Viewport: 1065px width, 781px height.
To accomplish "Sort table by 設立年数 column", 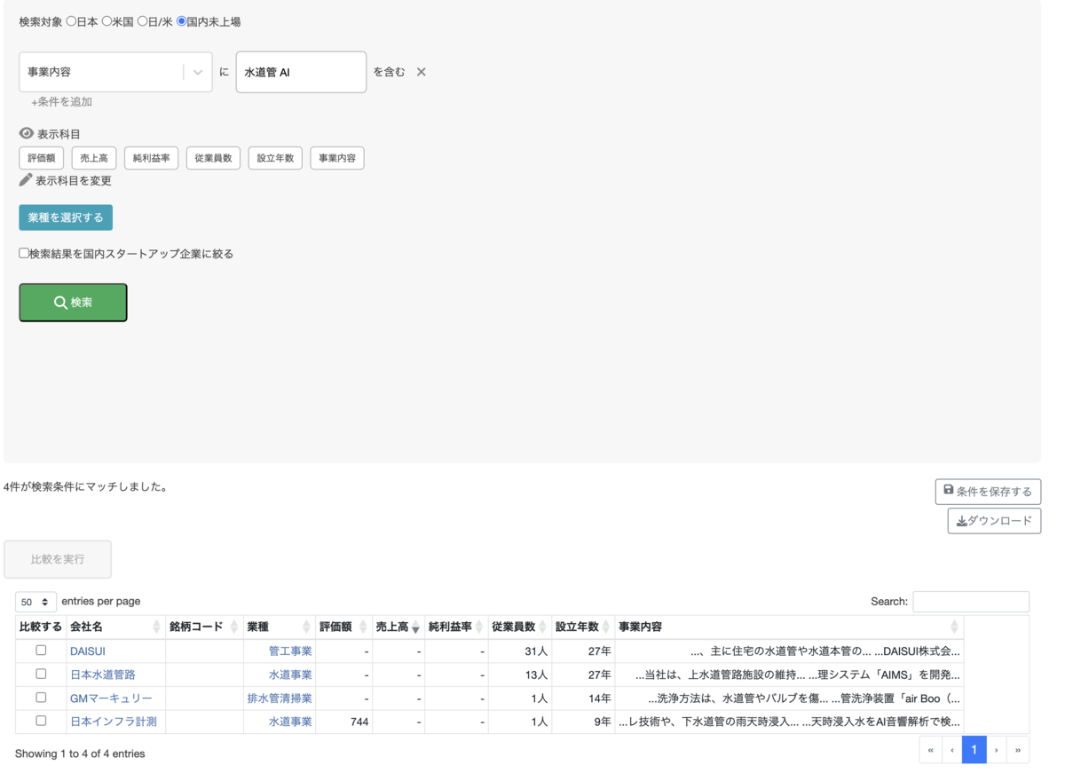I will [583, 627].
